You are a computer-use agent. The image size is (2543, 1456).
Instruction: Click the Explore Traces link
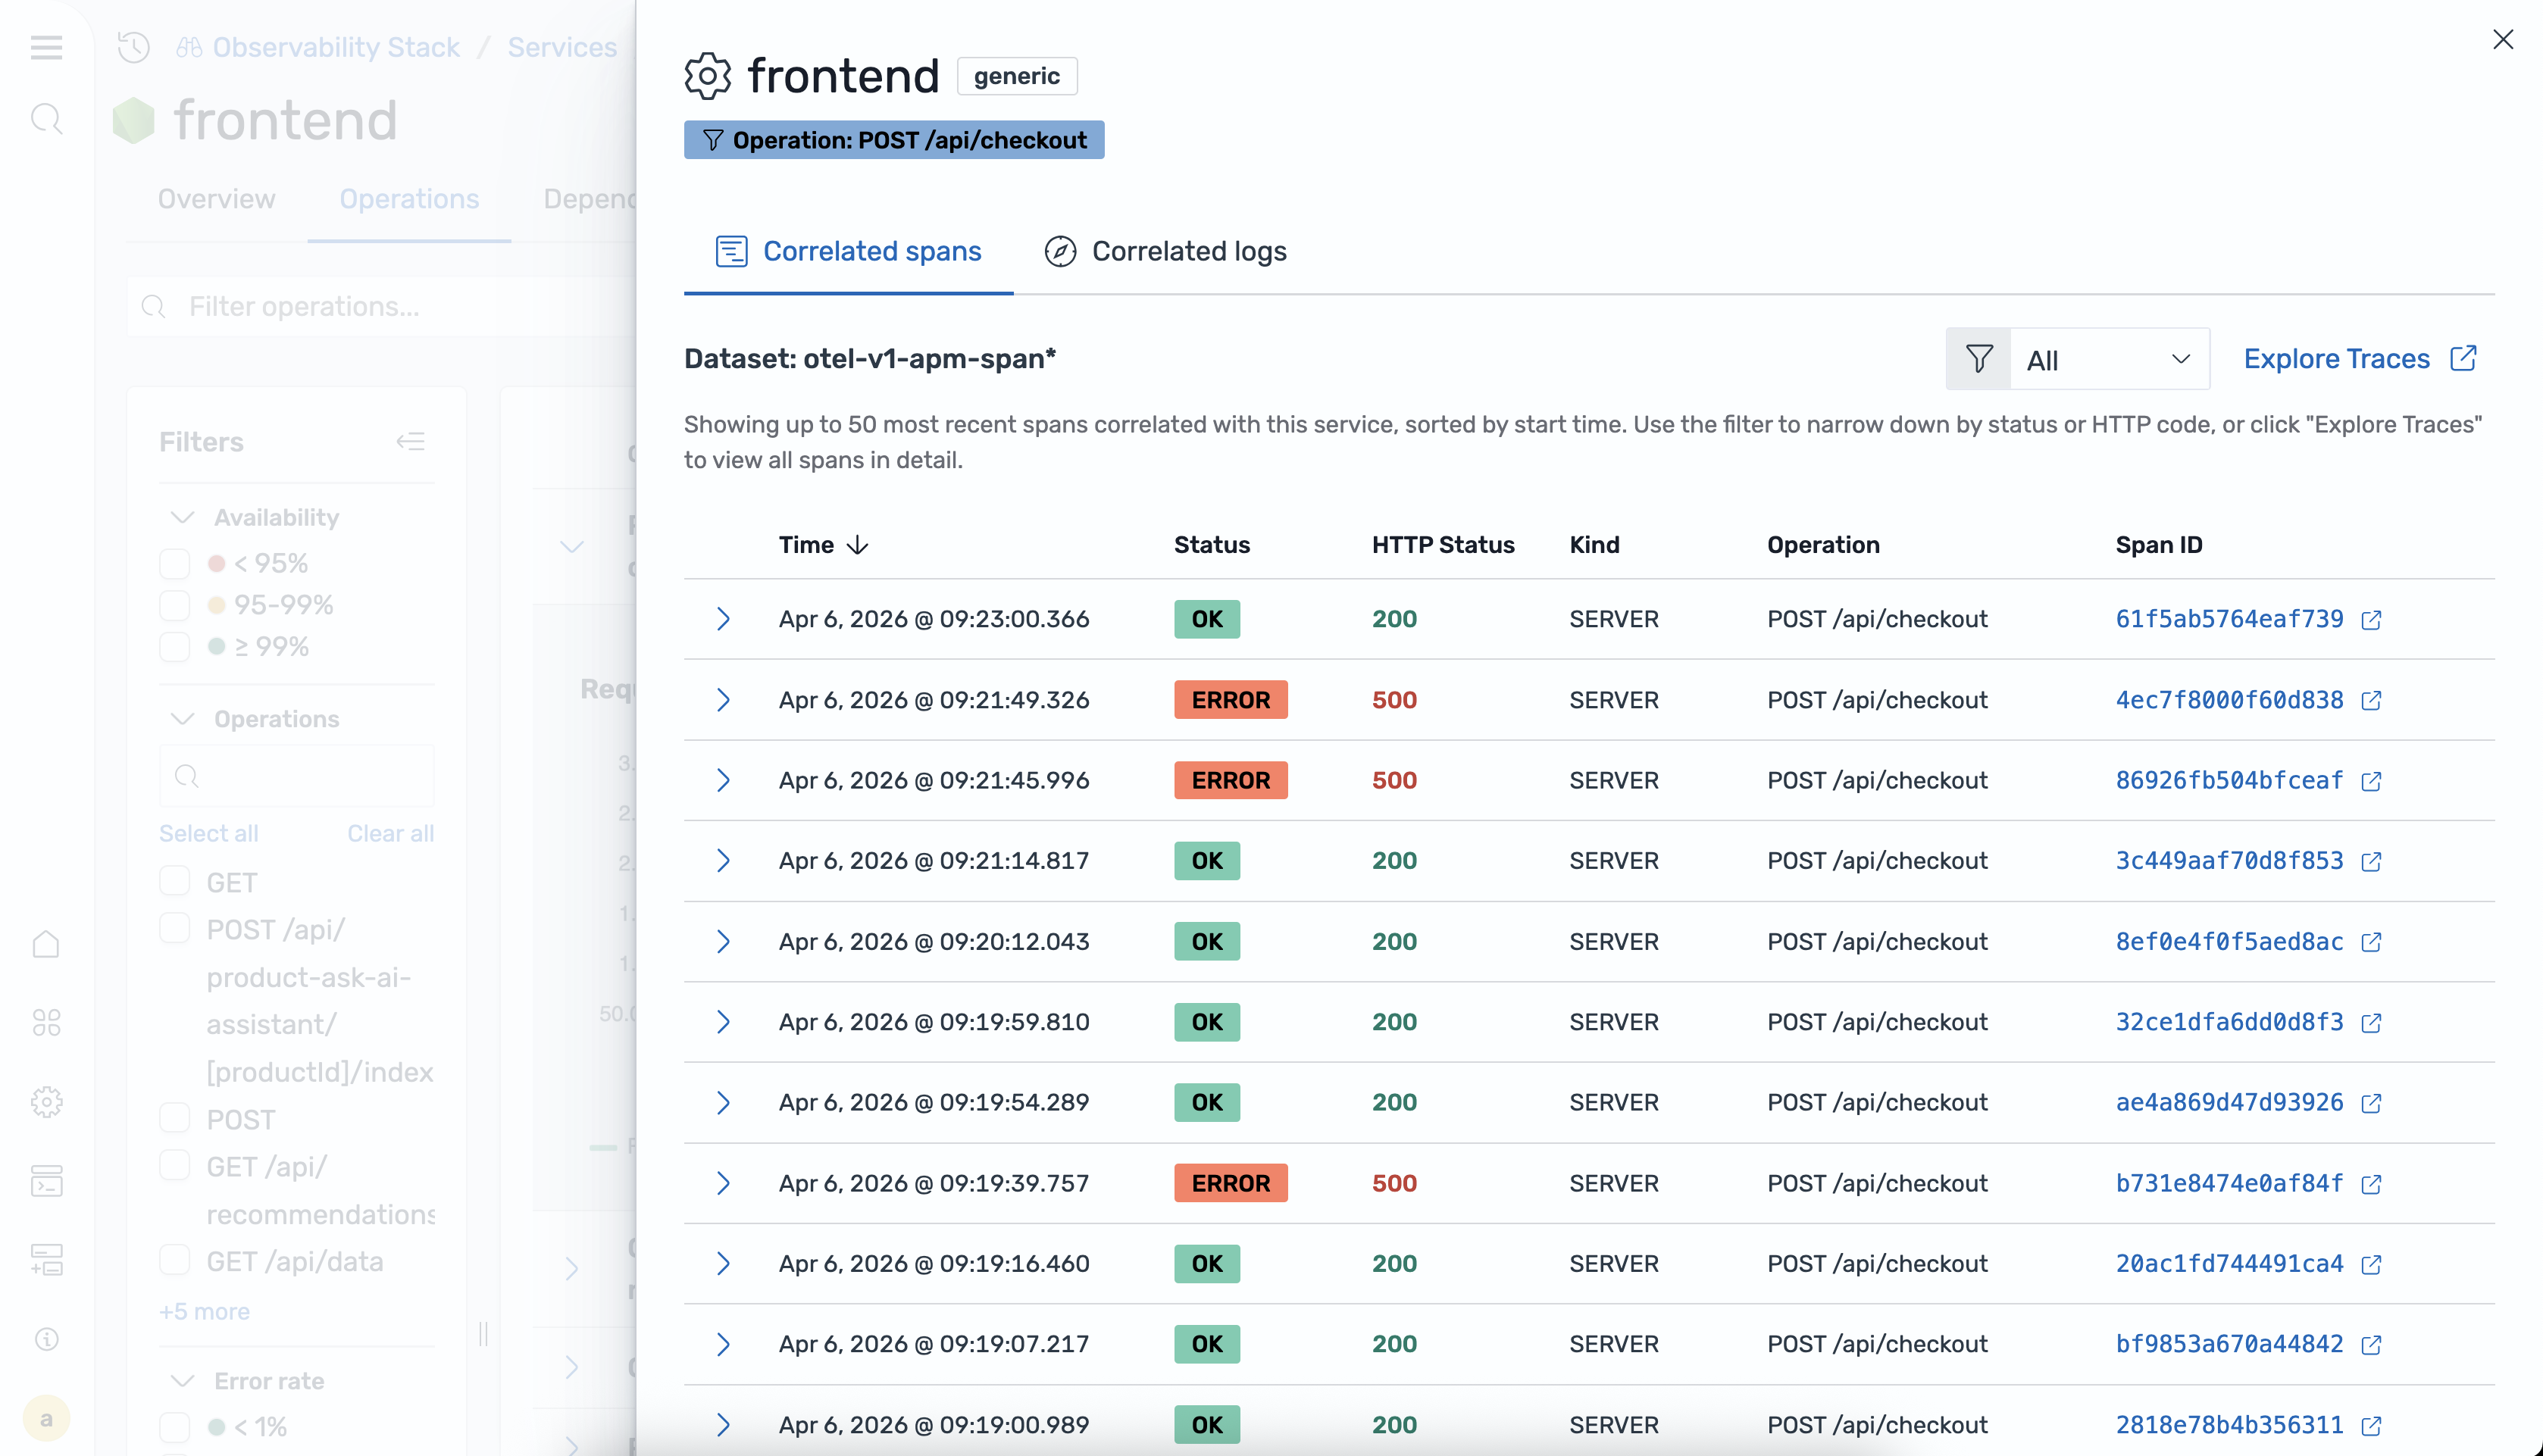tap(2336, 358)
